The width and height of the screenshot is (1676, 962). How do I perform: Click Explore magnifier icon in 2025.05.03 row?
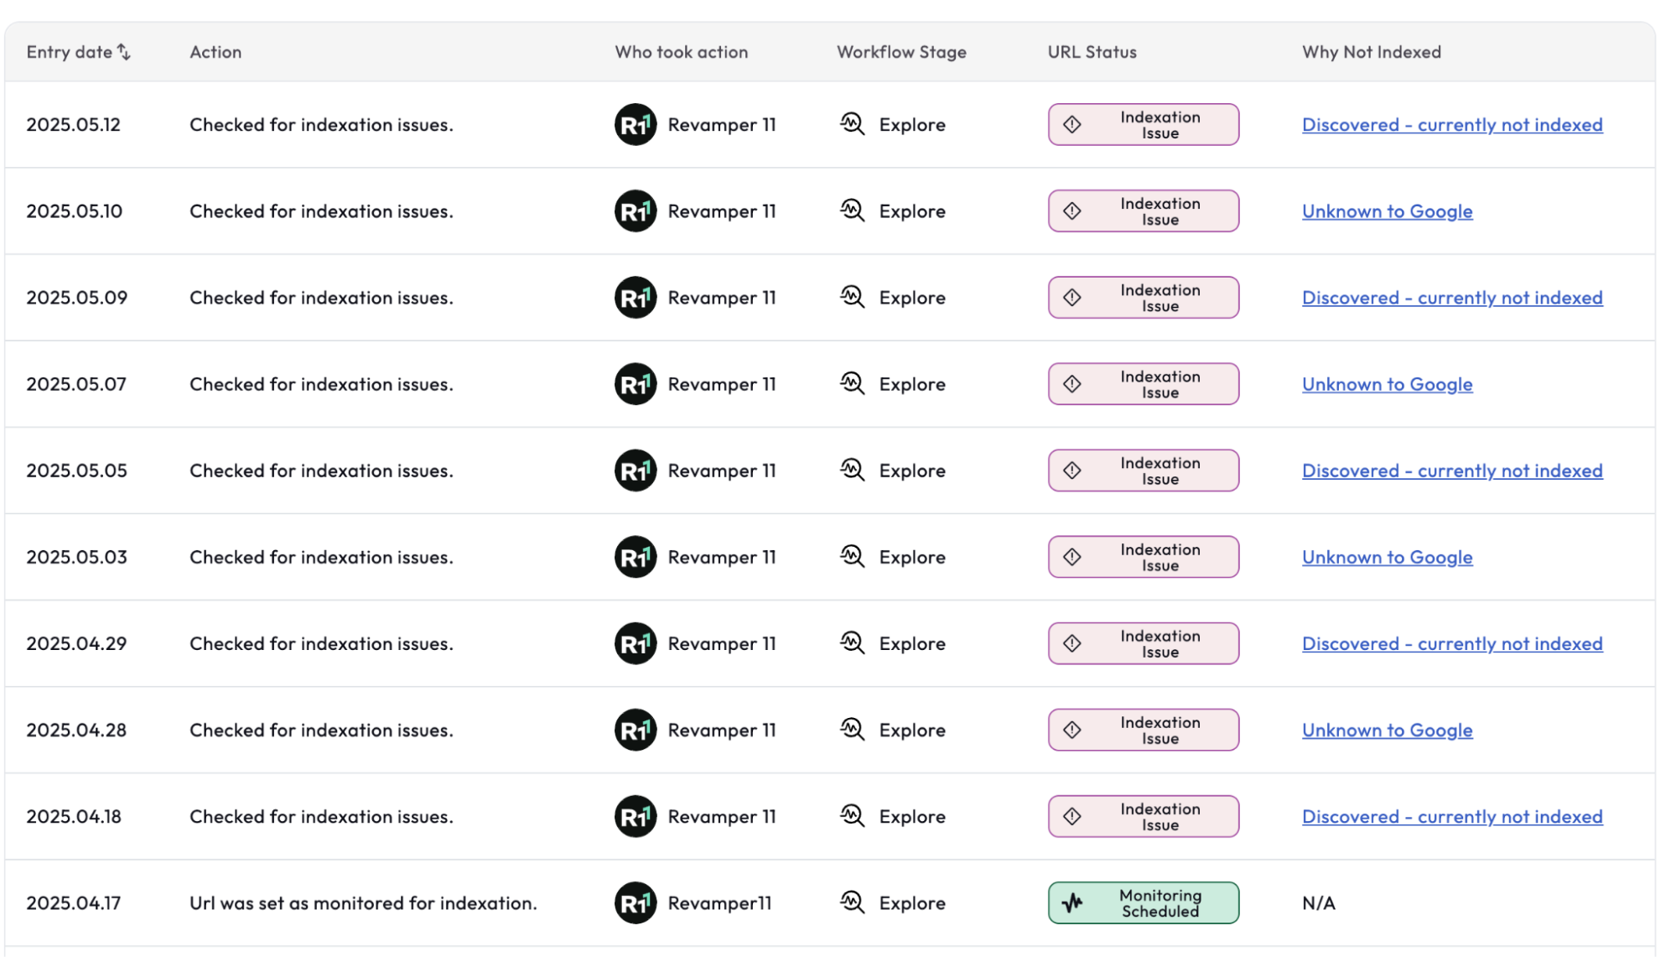[x=852, y=557]
